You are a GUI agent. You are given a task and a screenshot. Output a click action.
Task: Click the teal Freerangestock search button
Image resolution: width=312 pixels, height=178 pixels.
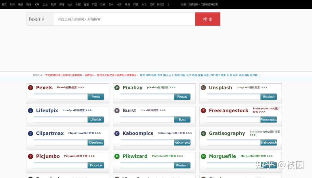click(x=269, y=120)
